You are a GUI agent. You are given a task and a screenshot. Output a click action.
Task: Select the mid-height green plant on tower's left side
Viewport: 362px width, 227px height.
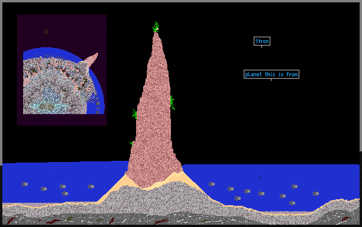click(135, 114)
